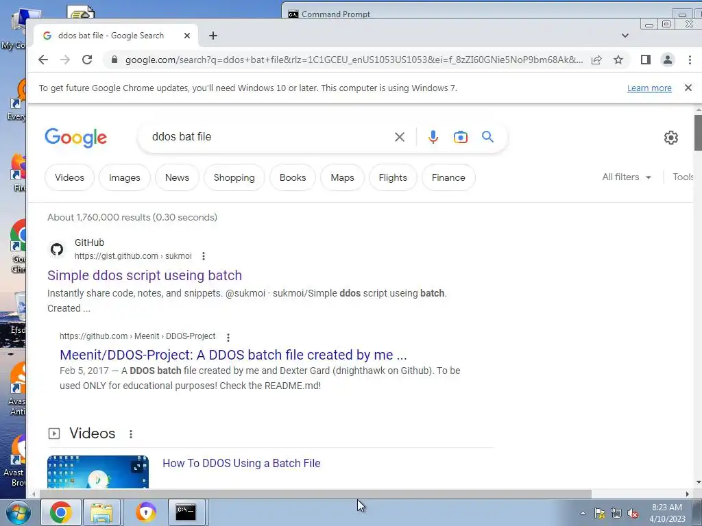702x526 pixels.
Task: Start voice search with microphone
Action: 433,137
